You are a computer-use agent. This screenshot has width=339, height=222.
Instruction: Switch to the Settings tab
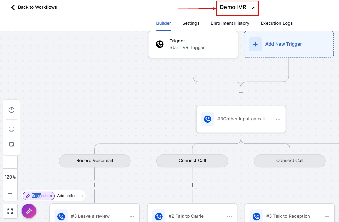tap(191, 23)
